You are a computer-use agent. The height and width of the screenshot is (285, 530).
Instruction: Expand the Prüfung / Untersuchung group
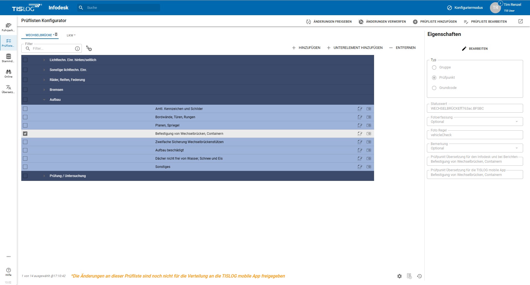44,176
